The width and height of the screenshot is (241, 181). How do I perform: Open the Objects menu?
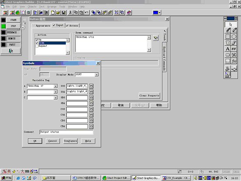(32, 7)
